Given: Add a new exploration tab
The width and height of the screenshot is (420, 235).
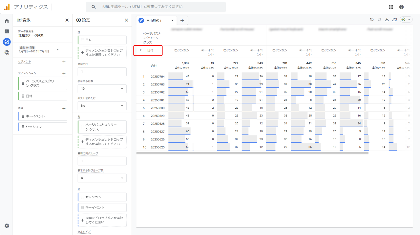Looking at the screenshot, I should [x=182, y=20].
